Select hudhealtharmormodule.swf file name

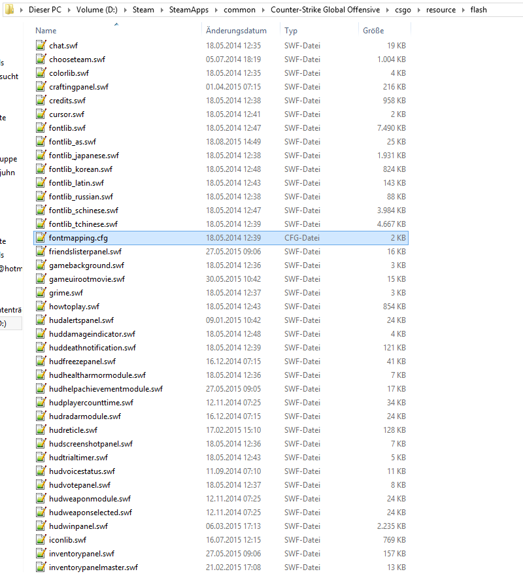97,375
